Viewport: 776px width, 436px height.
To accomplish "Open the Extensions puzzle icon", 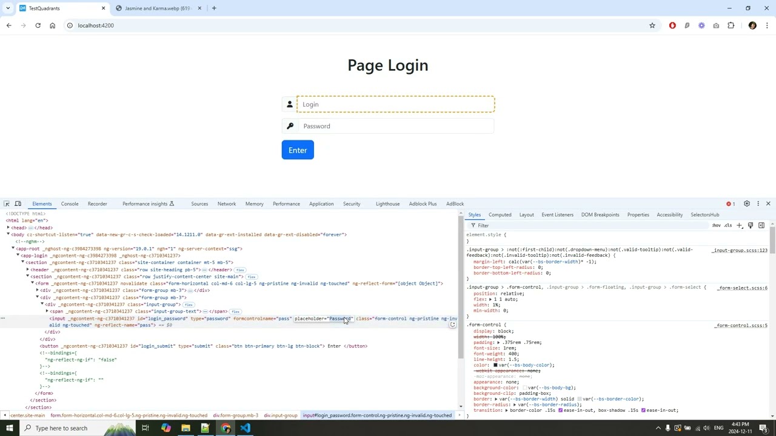I will point(731,25).
